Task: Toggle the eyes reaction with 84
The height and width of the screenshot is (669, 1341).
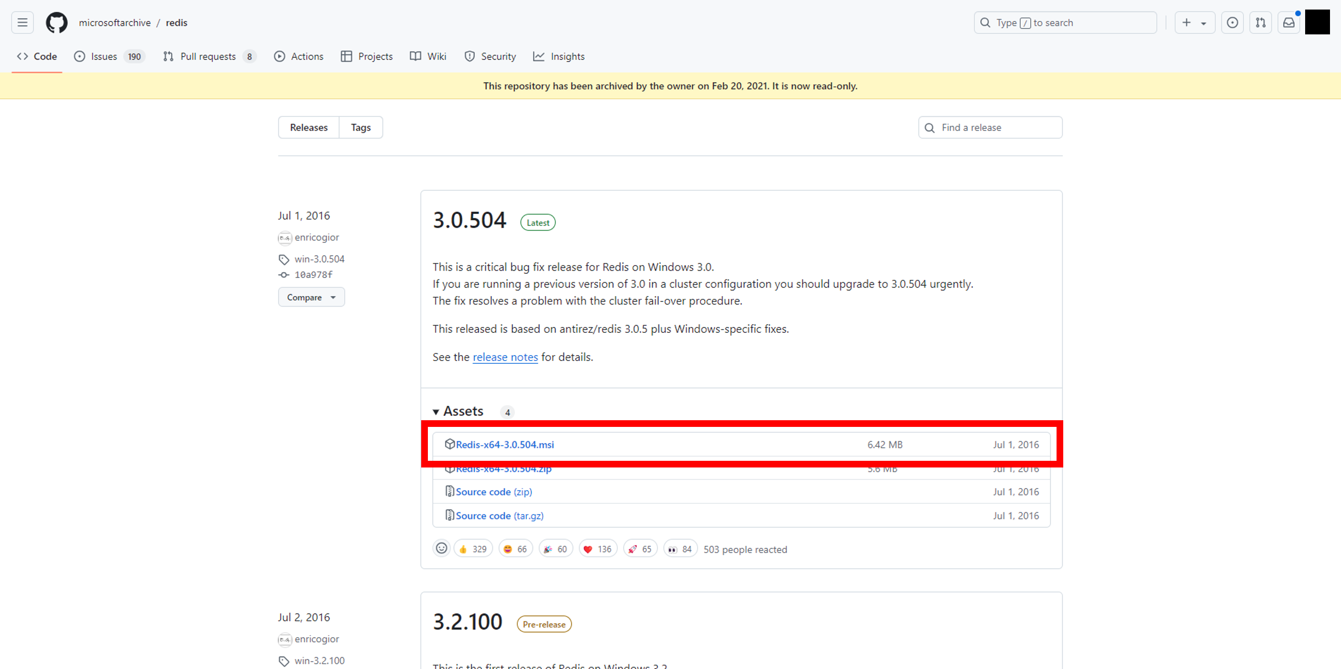Action: tap(680, 549)
